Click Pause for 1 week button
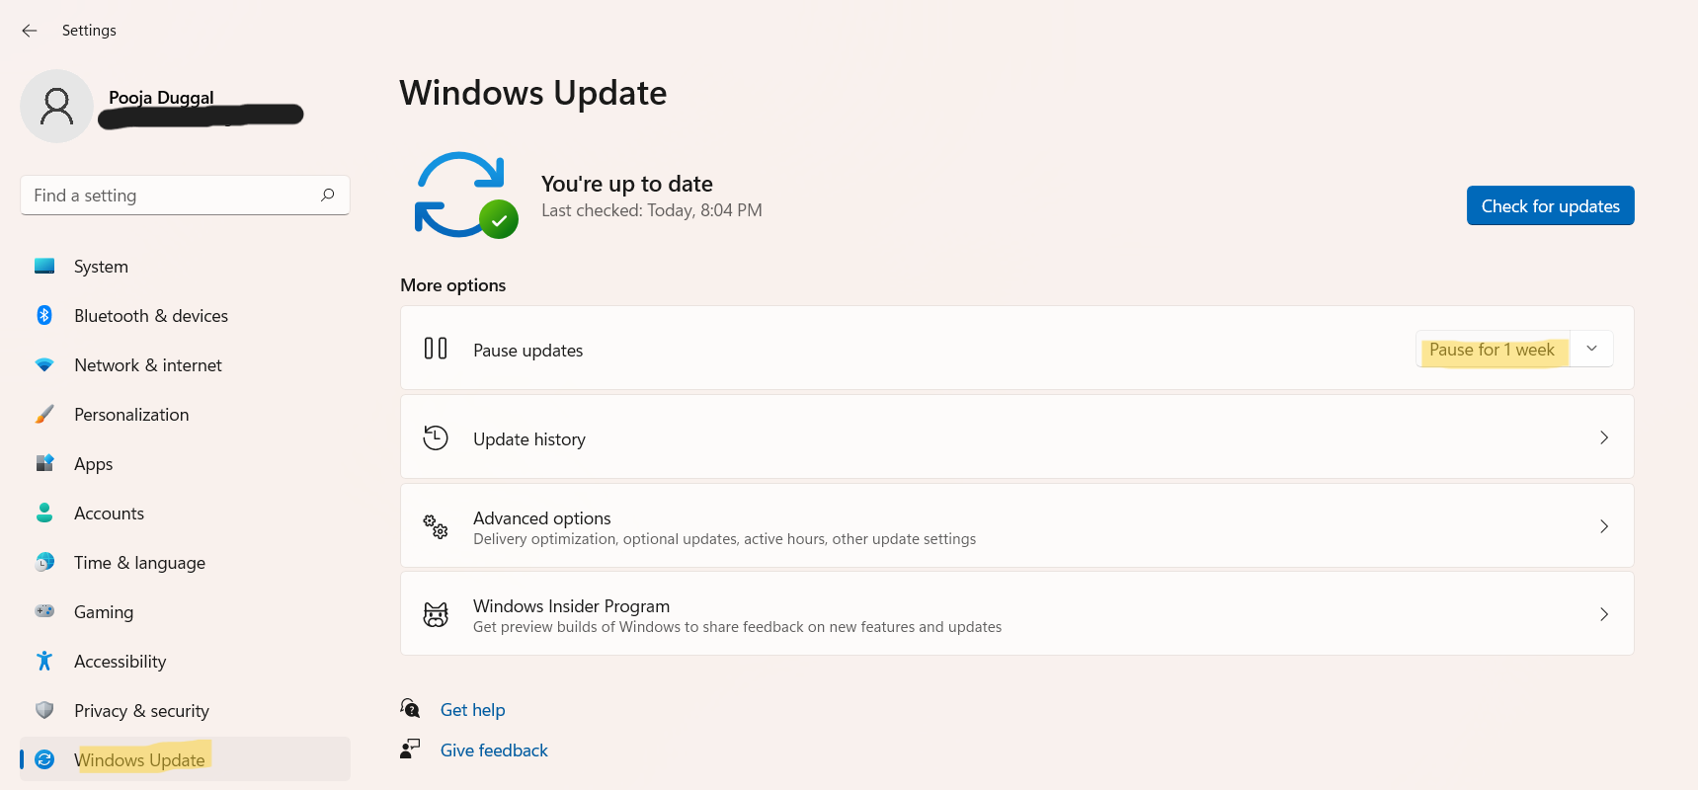 tap(1492, 350)
